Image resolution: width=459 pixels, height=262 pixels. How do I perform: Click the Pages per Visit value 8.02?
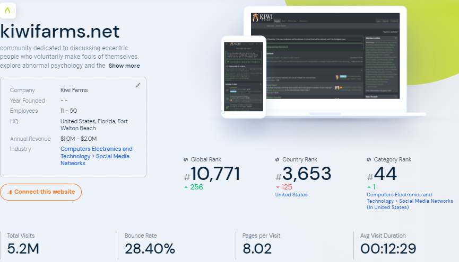point(257,249)
